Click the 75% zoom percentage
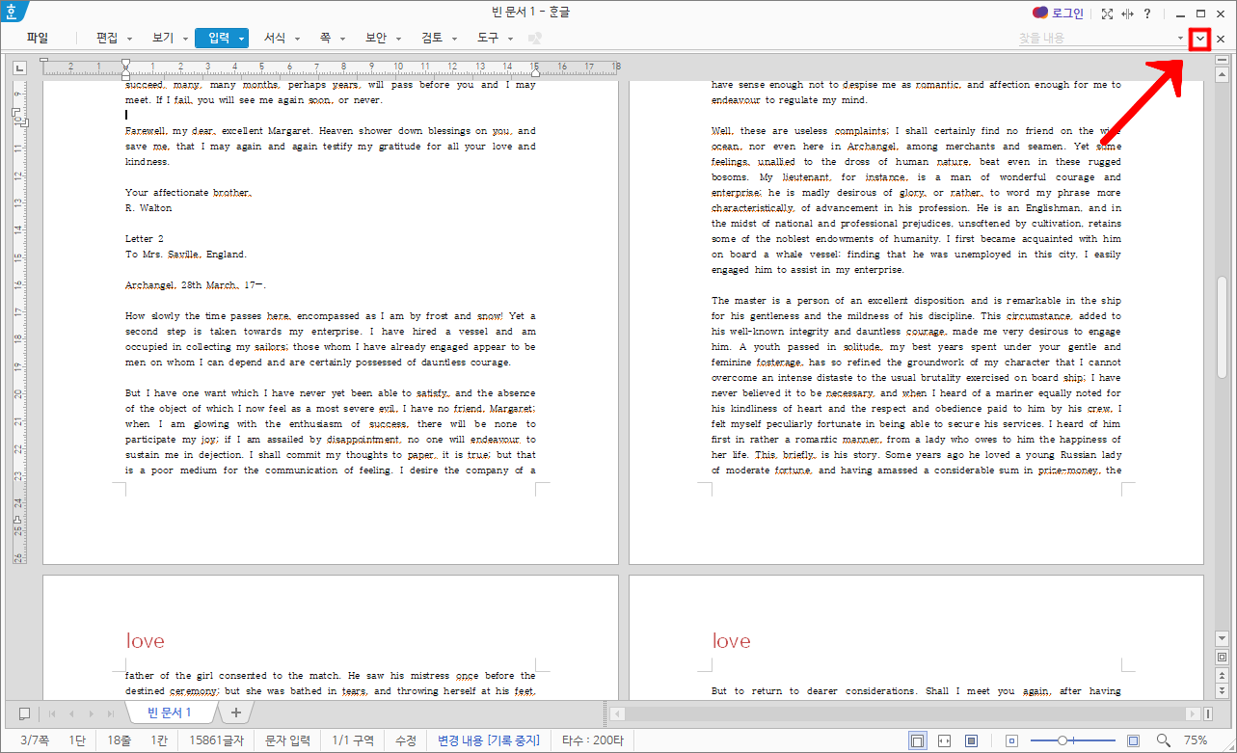The width and height of the screenshot is (1237, 753). point(1196,740)
